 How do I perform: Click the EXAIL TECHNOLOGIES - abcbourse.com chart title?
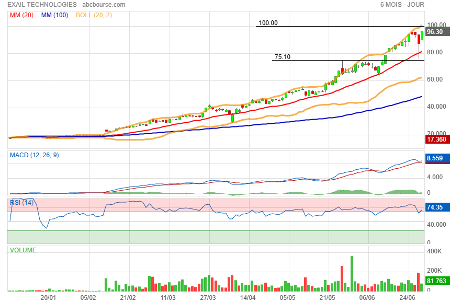(x=66, y=5)
